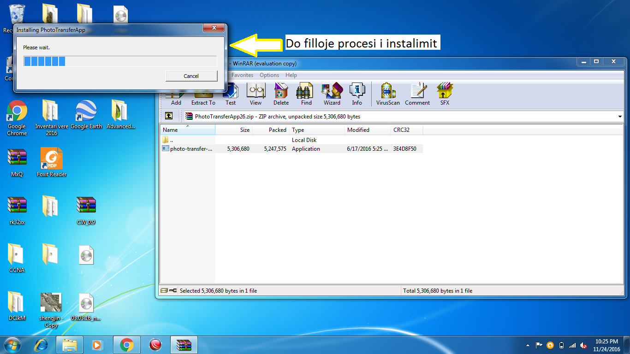Image resolution: width=630 pixels, height=354 pixels.
Task: Sort WinRAR files by Size column
Action: point(234,130)
